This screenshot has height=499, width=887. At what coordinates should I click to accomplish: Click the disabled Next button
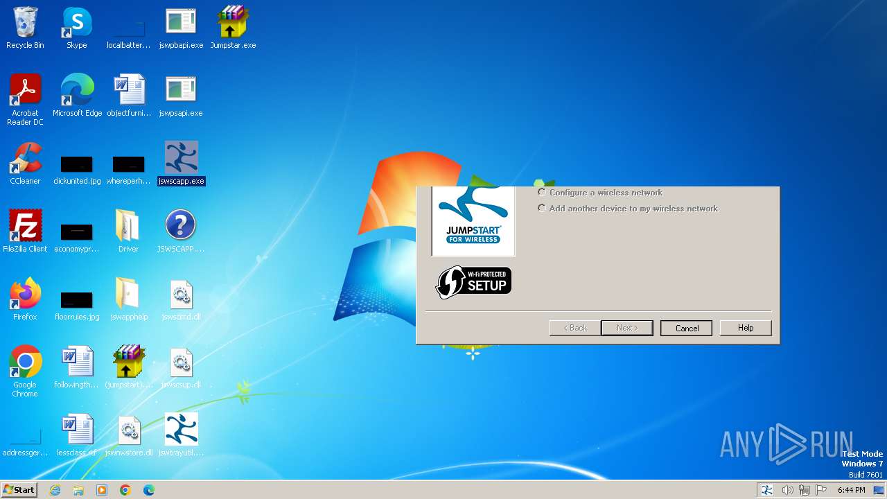[x=626, y=328]
